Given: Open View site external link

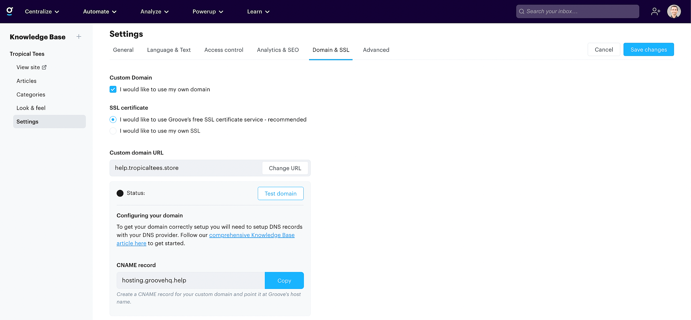Looking at the screenshot, I should coord(31,67).
